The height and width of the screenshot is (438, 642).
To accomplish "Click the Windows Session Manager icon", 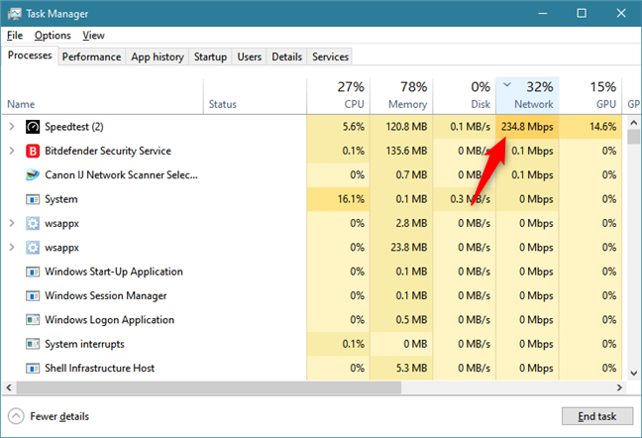I will 33,296.
